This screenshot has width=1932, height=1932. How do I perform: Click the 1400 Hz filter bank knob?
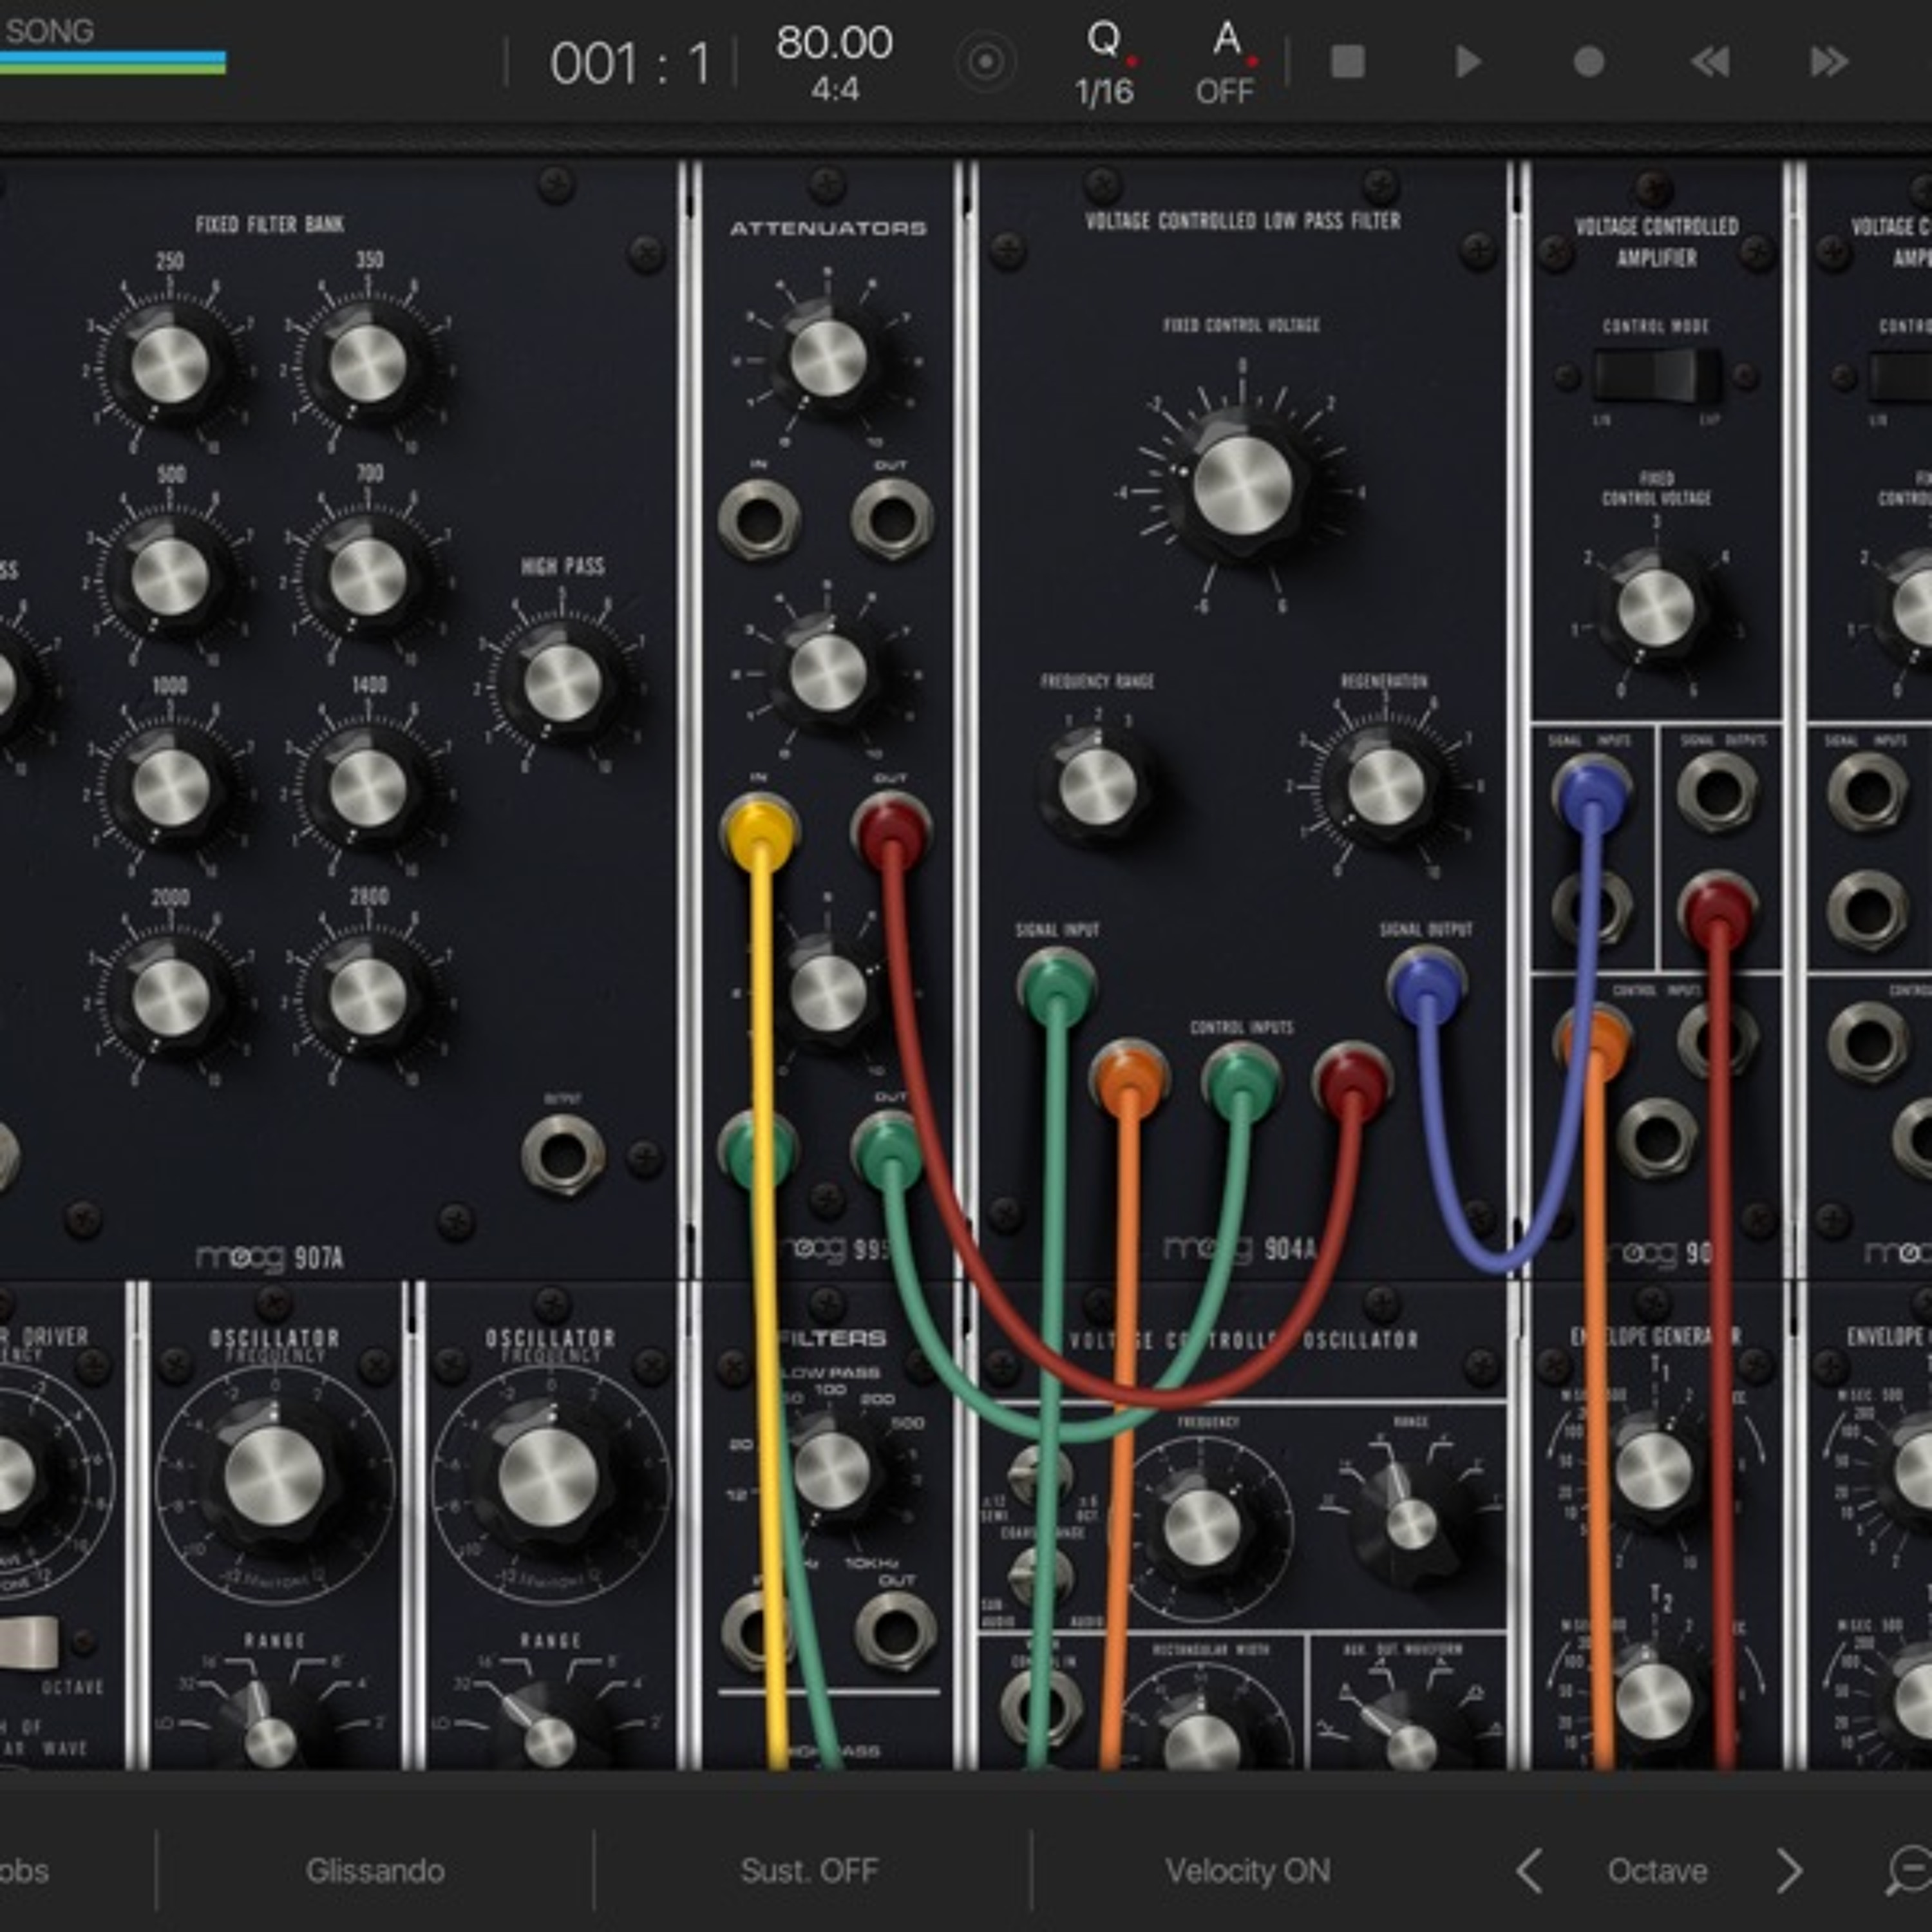tap(368, 788)
